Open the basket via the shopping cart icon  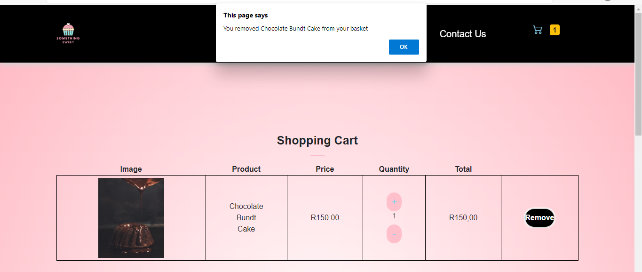coord(537,30)
